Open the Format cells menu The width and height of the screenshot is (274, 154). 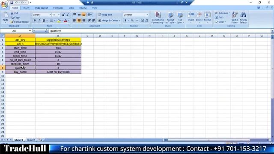point(208,17)
